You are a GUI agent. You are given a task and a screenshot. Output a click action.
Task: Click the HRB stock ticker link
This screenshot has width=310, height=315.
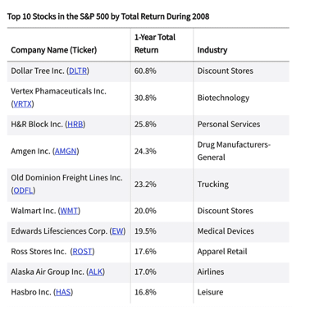(x=75, y=125)
